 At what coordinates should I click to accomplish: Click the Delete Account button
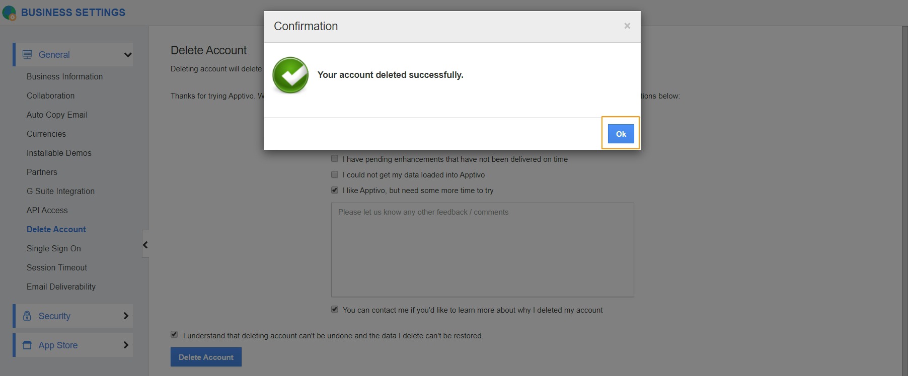[206, 357]
